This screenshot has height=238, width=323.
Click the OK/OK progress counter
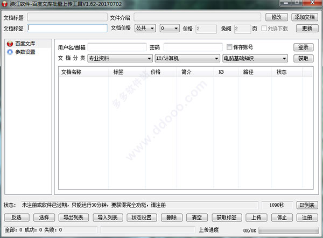[x=250, y=230]
